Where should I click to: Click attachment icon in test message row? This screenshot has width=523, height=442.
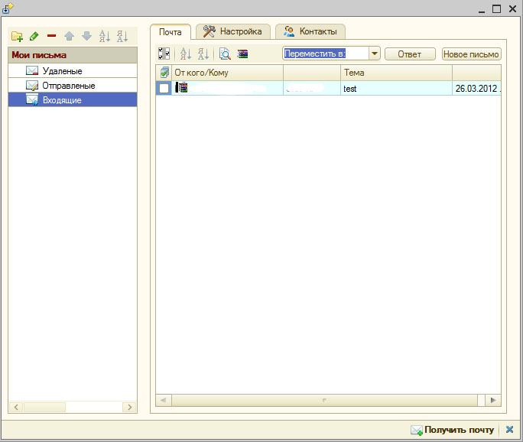[181, 88]
